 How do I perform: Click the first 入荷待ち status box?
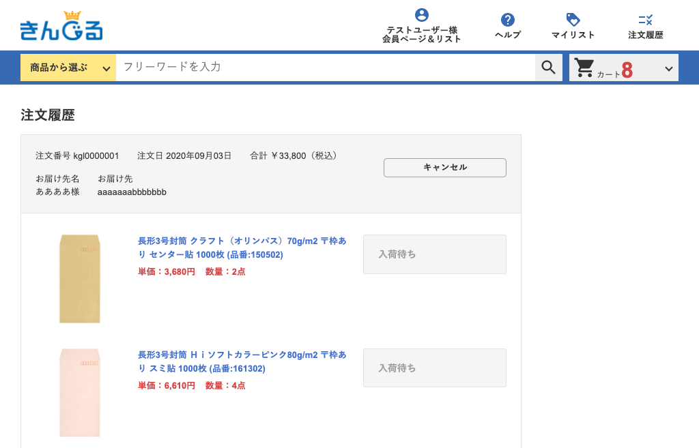coord(434,254)
